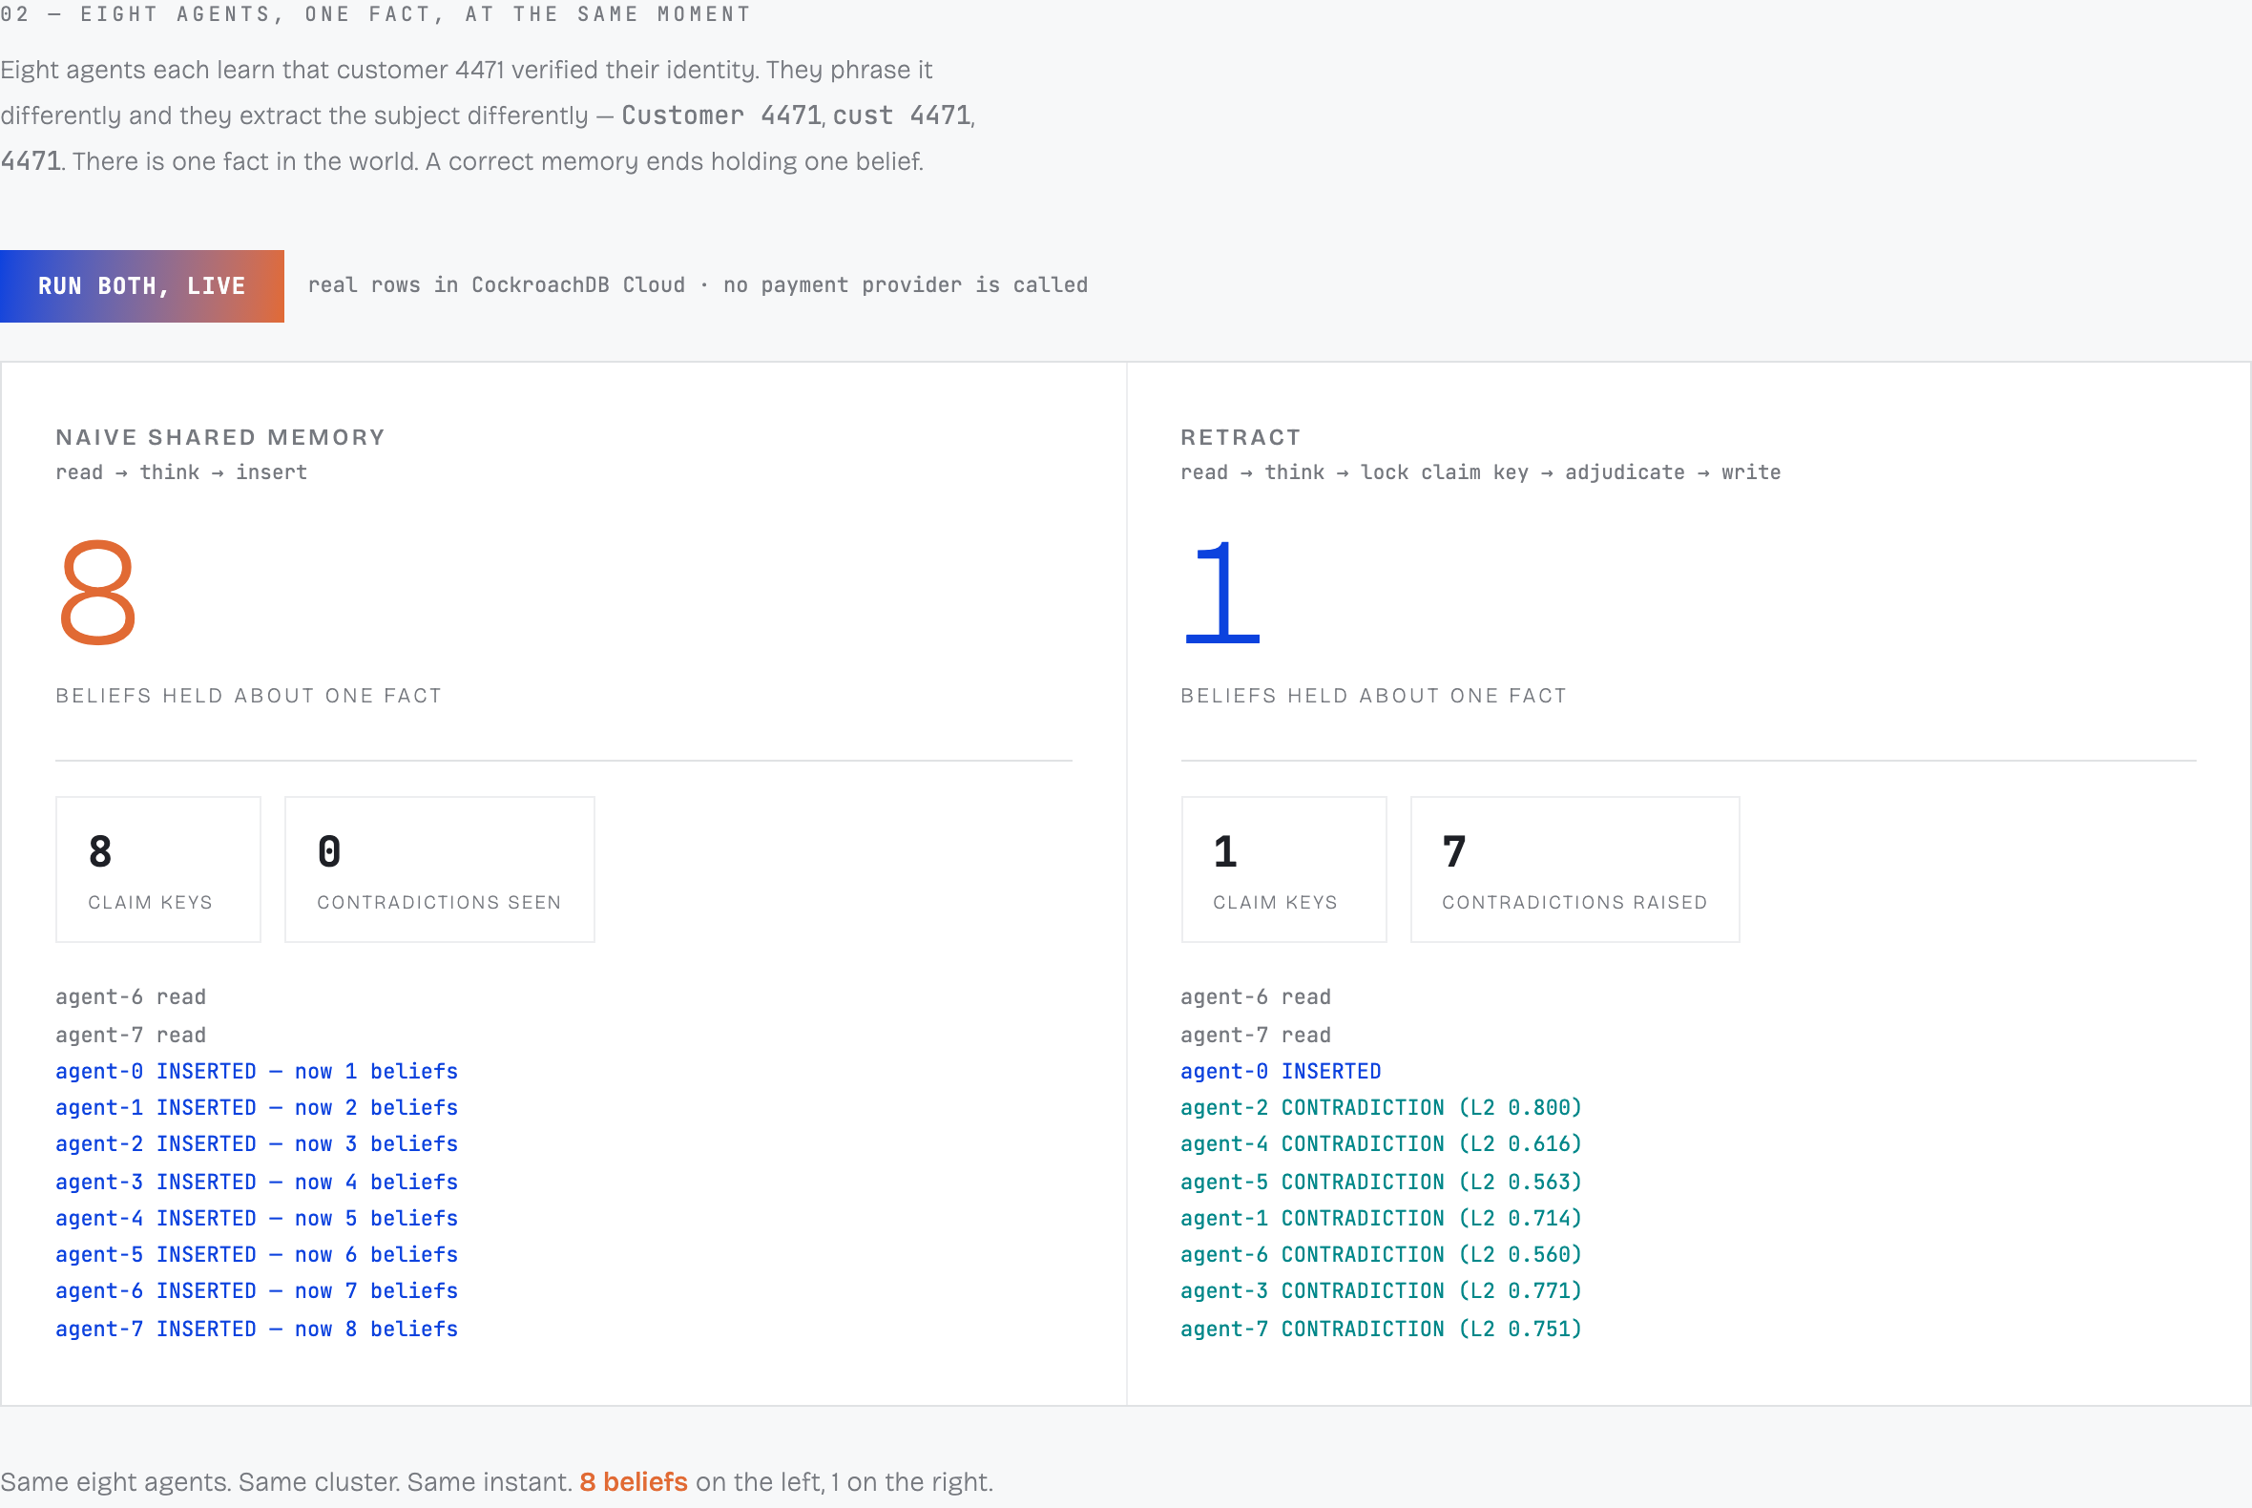
Task: Click 'agent-5 CONTRADICTION (L2 0.563)' log line
Action: (x=1382, y=1182)
